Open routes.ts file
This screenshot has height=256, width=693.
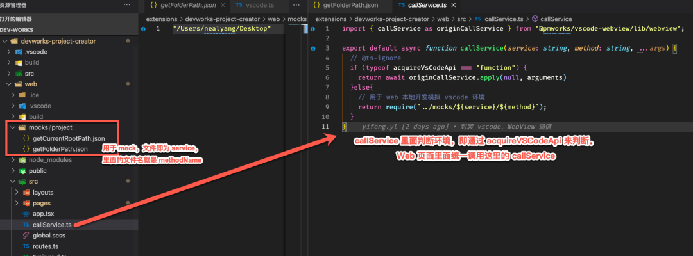click(46, 246)
